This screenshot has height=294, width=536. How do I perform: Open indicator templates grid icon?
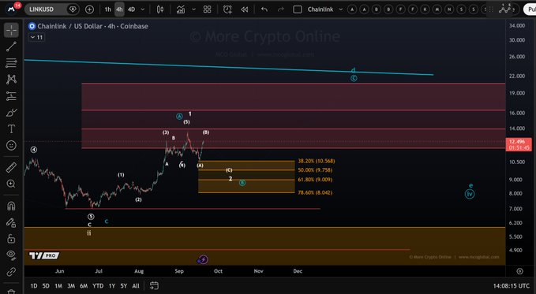click(207, 9)
